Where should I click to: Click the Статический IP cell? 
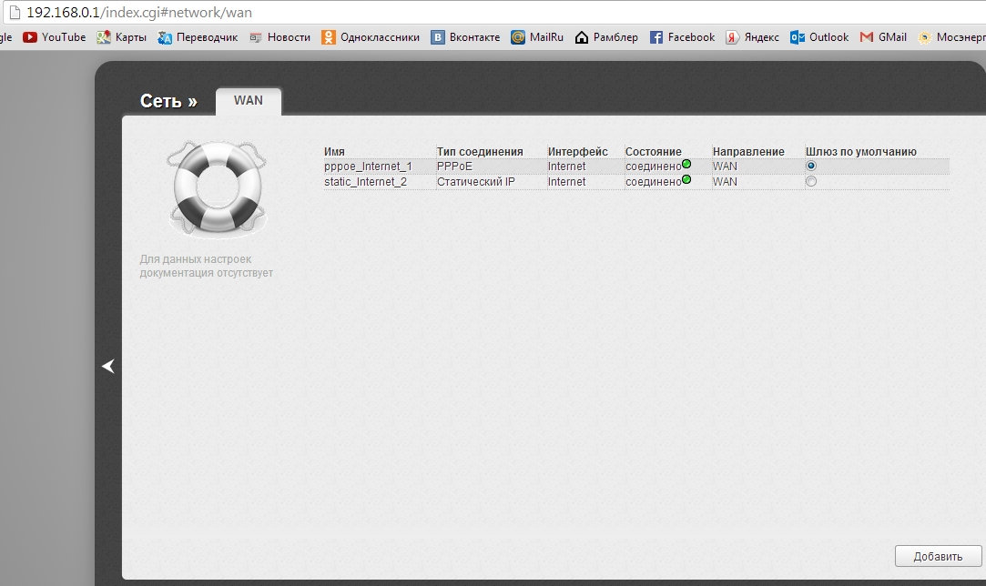coord(475,182)
